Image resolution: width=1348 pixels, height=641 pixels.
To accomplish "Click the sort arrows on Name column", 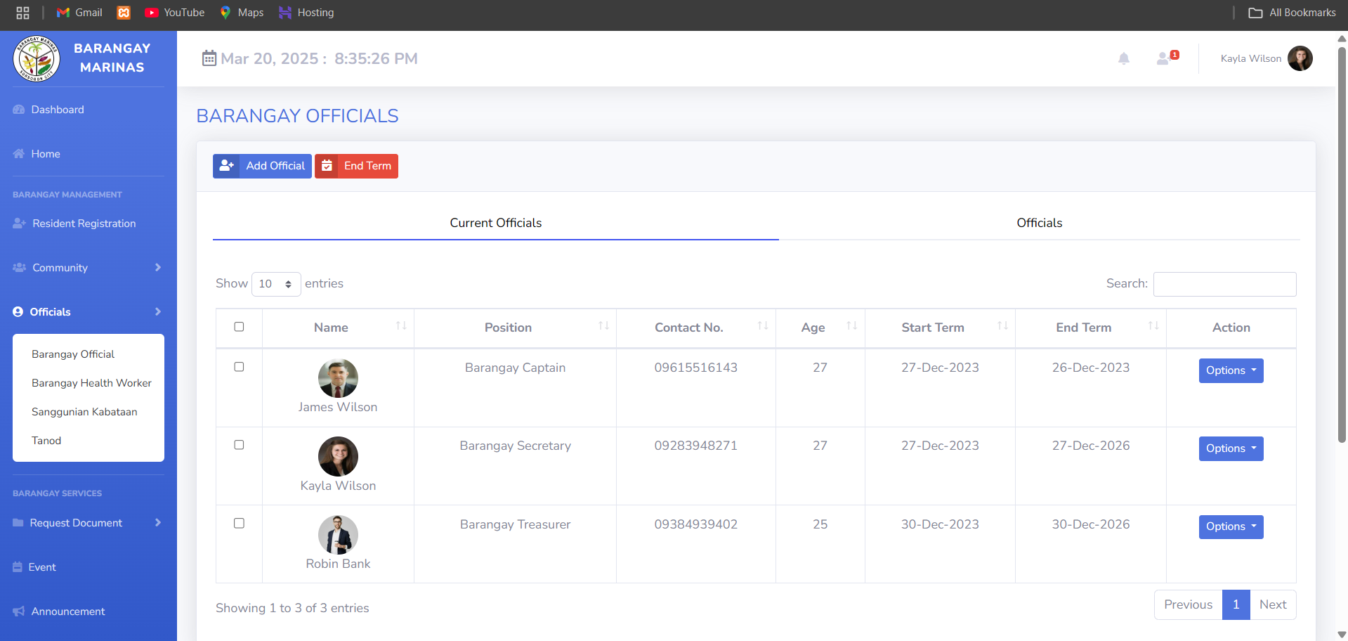I will coord(401,326).
